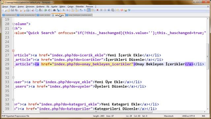
Task: Open the Dosya menu
Action: [x=5, y=7]
